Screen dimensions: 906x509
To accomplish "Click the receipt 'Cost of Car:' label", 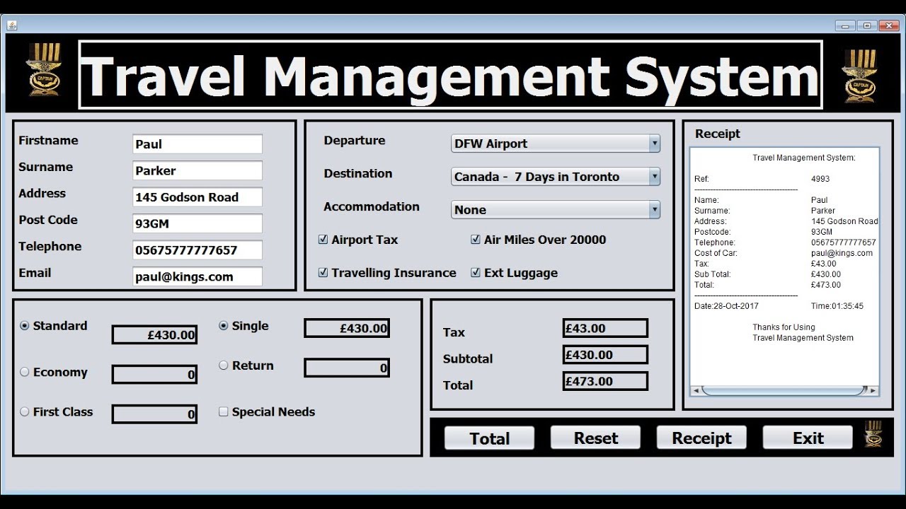I will 716,253.
